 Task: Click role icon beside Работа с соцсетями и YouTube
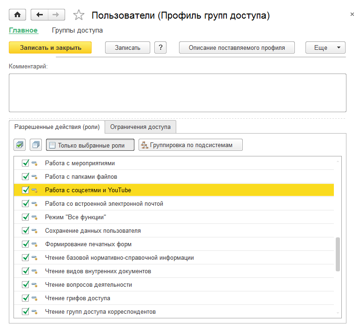(34, 190)
